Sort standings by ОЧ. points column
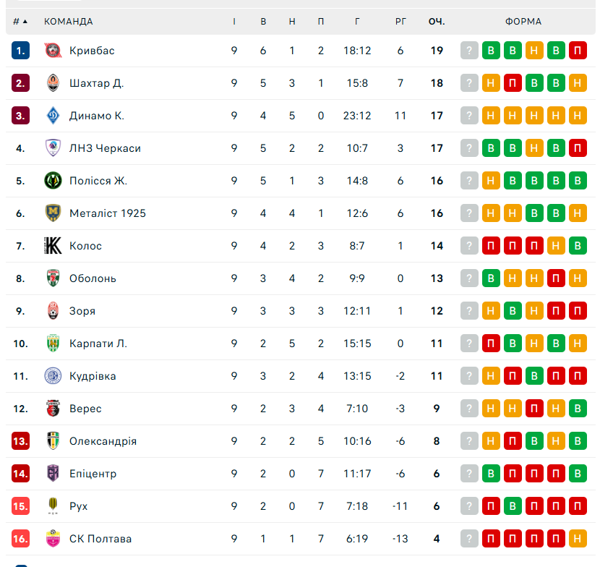The width and height of the screenshot is (600, 567). click(x=437, y=22)
